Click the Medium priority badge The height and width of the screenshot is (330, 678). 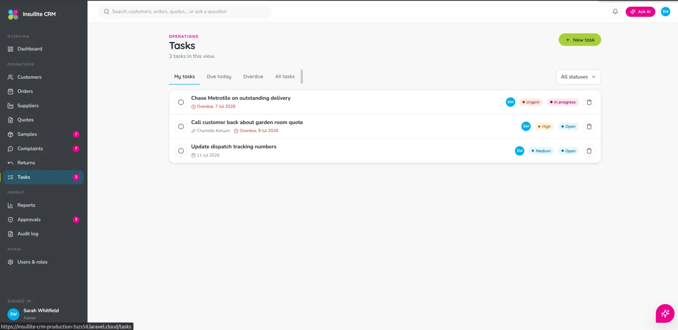pyautogui.click(x=541, y=151)
